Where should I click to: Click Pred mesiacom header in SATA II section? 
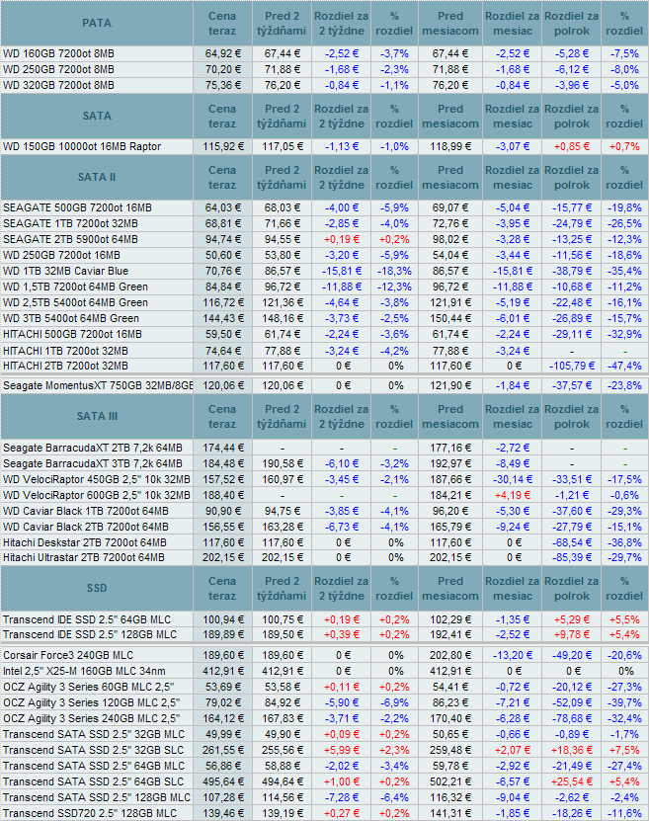pyautogui.click(x=450, y=177)
